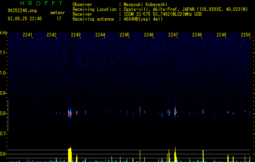Select the file name 06252240.png

click(22, 11)
